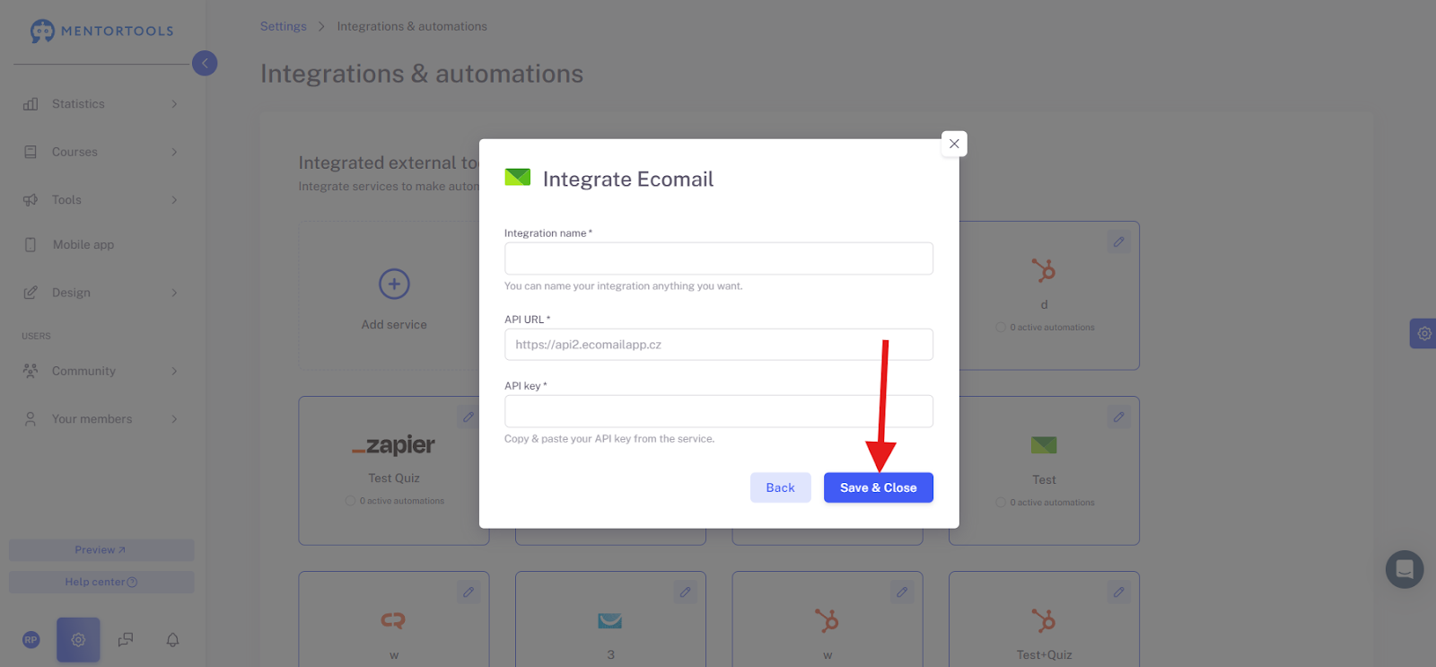Click the API key input field
This screenshot has height=667, width=1436.
pyautogui.click(x=719, y=411)
